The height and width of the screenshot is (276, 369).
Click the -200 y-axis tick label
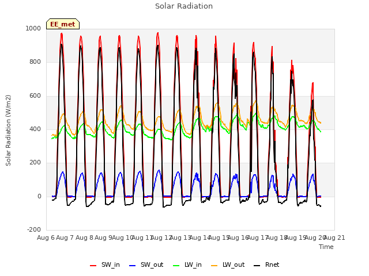(x=34, y=229)
